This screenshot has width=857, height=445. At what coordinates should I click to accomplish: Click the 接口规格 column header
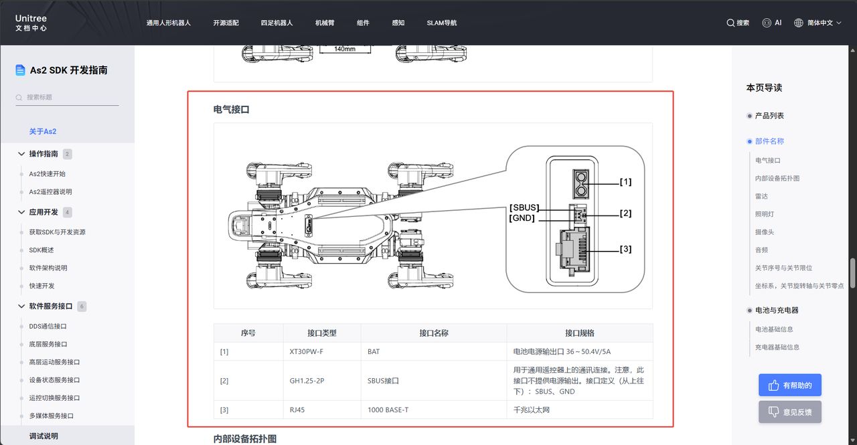tap(580, 333)
